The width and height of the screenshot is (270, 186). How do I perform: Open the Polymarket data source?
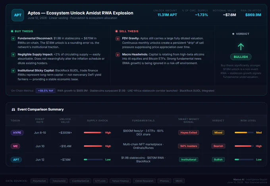[x=39, y=181]
